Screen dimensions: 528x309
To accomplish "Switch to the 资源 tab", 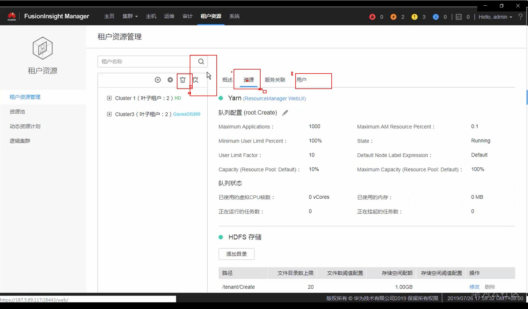I will (x=249, y=80).
